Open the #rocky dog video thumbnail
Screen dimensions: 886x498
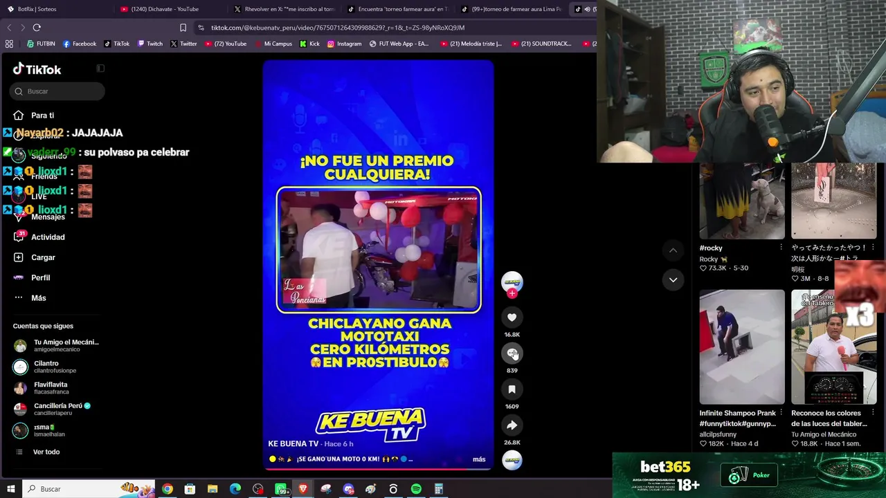coord(742,201)
